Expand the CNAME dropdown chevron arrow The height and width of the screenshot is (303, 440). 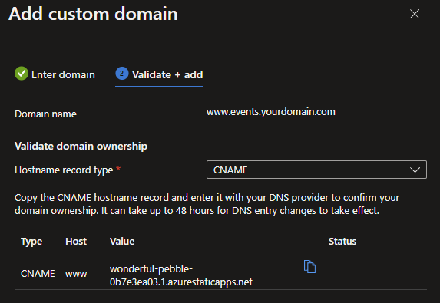(x=415, y=170)
